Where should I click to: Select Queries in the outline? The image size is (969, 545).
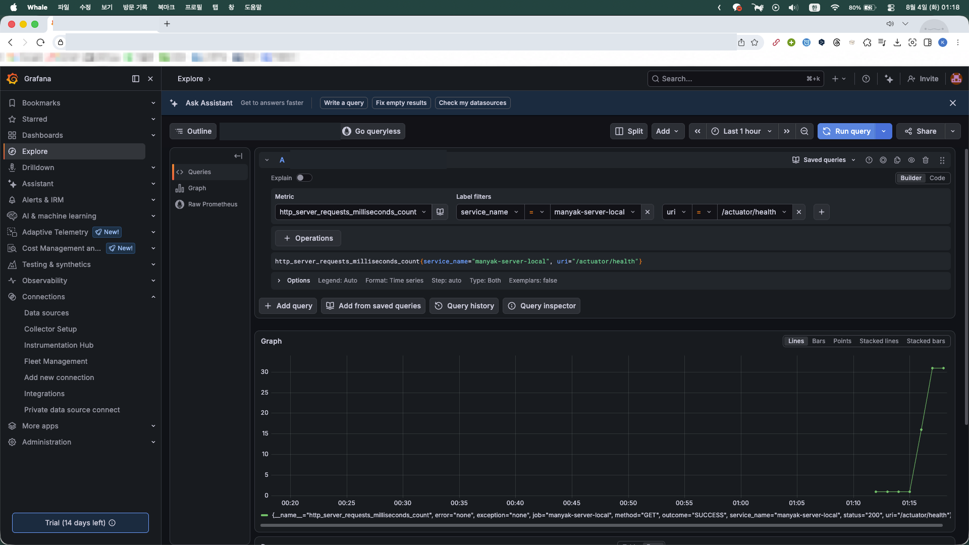[x=210, y=172]
